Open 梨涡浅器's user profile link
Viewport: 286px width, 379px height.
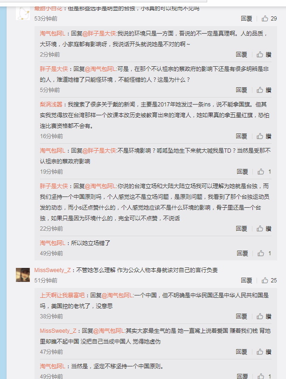point(51,105)
